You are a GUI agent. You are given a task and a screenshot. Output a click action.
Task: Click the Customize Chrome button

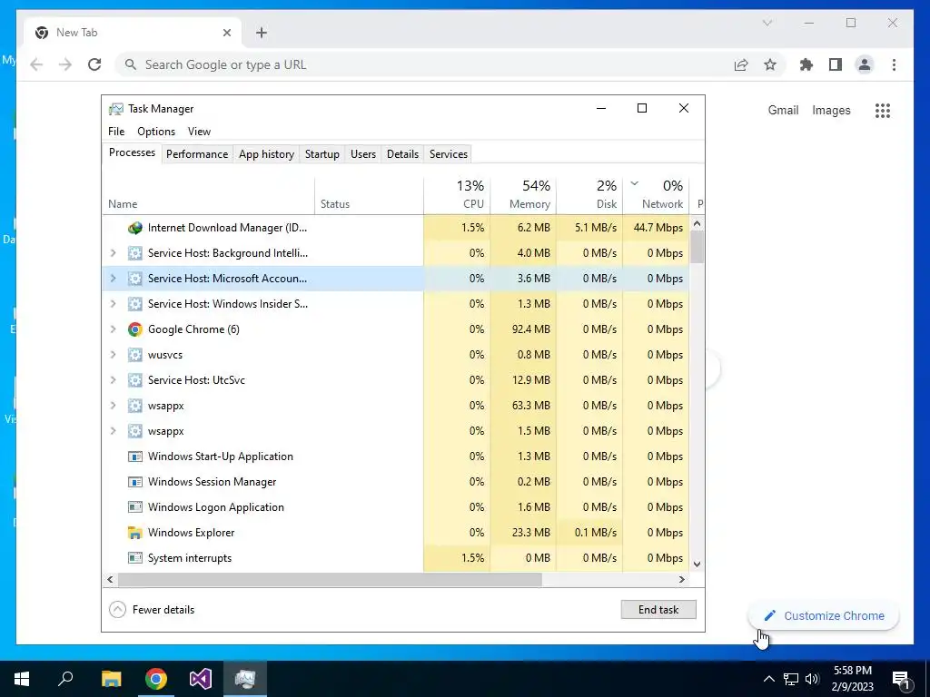click(x=824, y=616)
